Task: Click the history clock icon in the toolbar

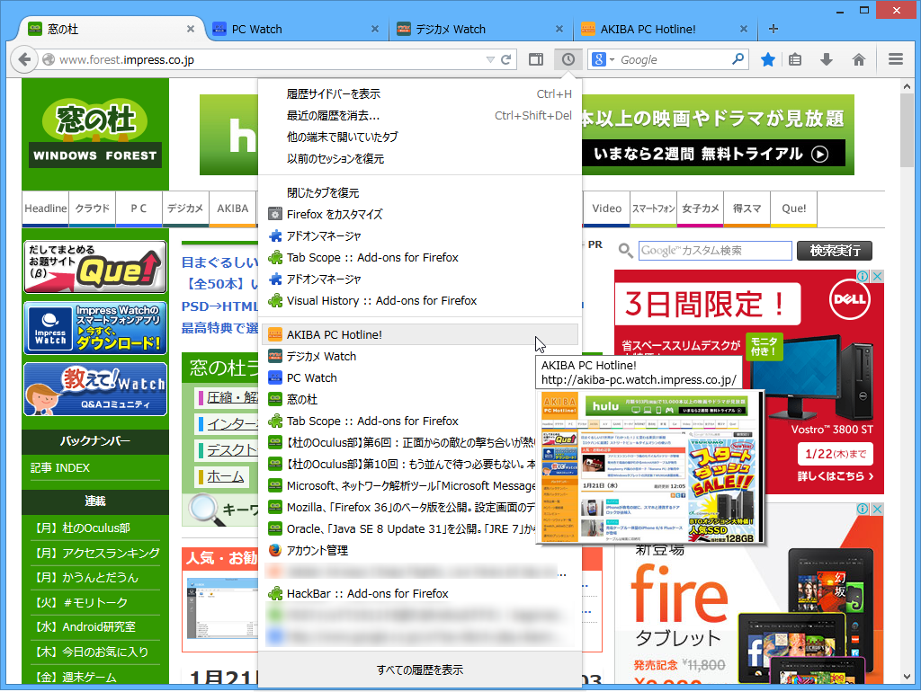Action: pos(568,59)
